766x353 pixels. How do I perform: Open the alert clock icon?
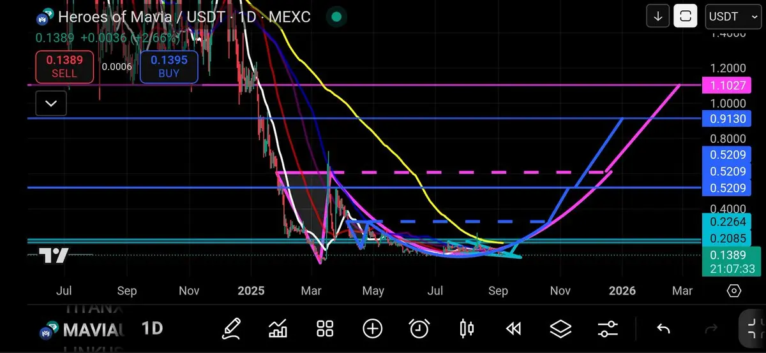tap(419, 329)
